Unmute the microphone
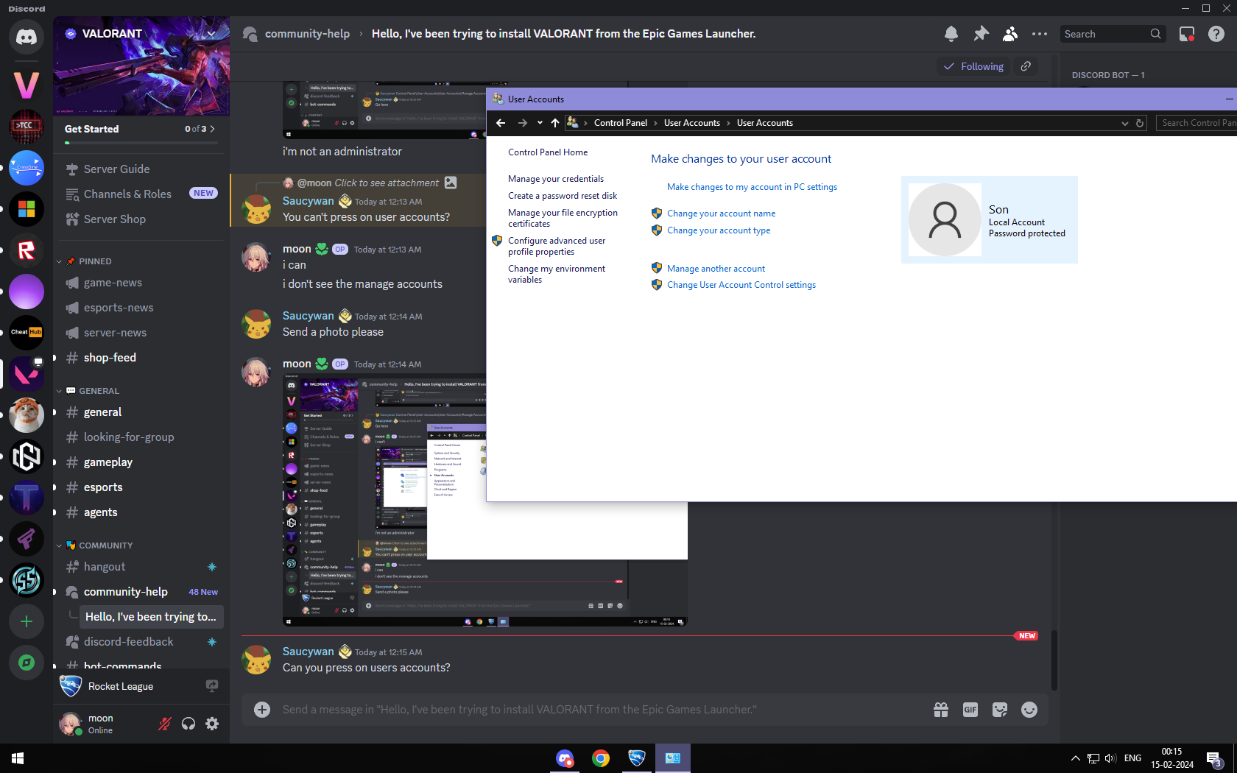This screenshot has height=773, width=1237. tap(165, 724)
